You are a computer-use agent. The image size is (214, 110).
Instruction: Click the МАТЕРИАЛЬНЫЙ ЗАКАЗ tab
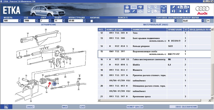point(156,25)
